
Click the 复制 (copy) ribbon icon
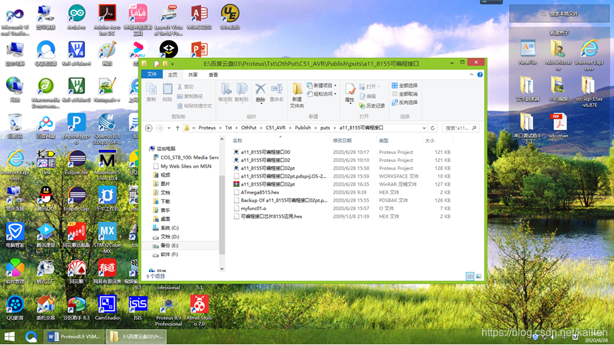(151, 93)
